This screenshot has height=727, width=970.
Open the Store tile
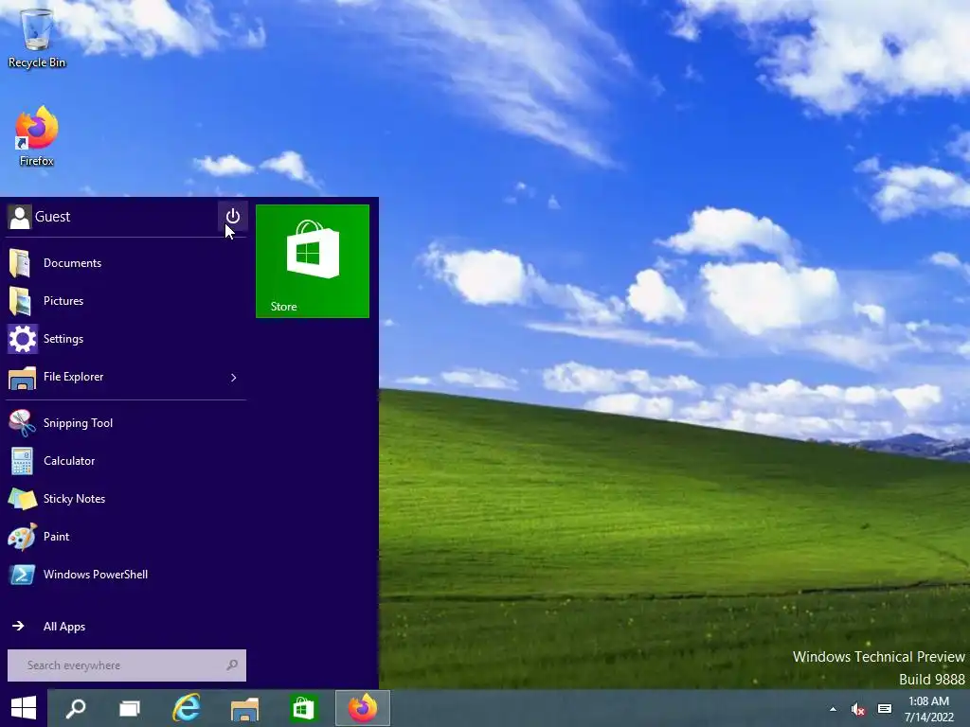313,261
